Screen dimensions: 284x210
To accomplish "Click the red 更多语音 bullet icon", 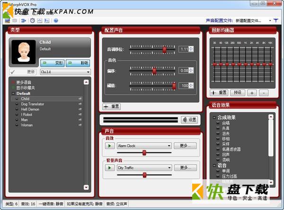I will [x=13, y=82].
